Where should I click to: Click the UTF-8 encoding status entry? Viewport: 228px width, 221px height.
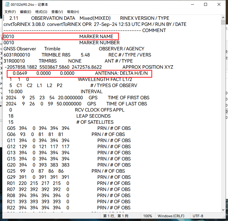[198, 216]
